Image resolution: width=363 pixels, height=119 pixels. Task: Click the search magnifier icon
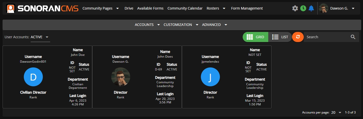coord(353,37)
